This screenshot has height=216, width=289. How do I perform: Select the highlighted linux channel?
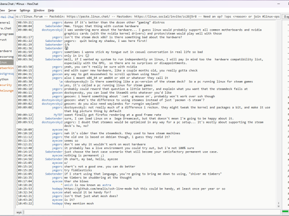click(4, 62)
